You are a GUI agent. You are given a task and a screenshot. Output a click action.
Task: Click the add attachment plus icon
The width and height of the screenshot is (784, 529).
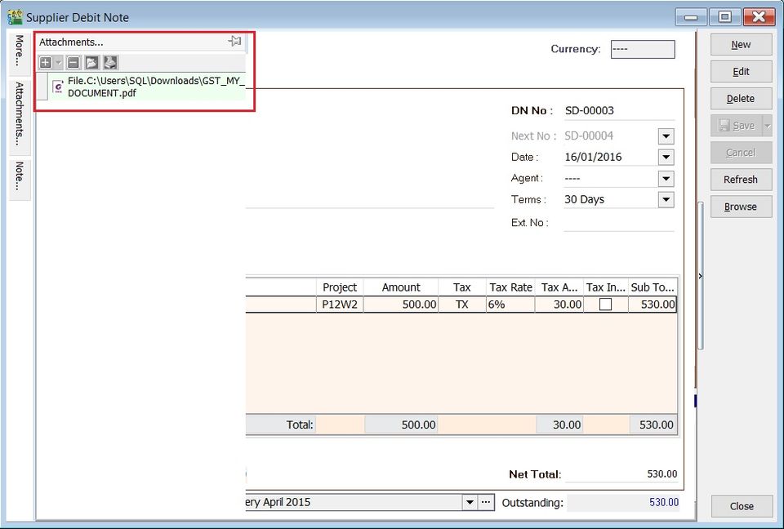(46, 62)
